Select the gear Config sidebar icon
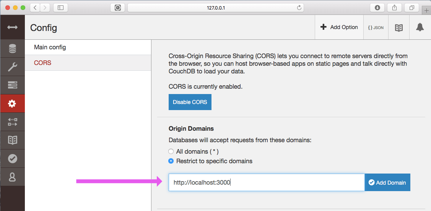The width and height of the screenshot is (431, 211). (x=12, y=104)
